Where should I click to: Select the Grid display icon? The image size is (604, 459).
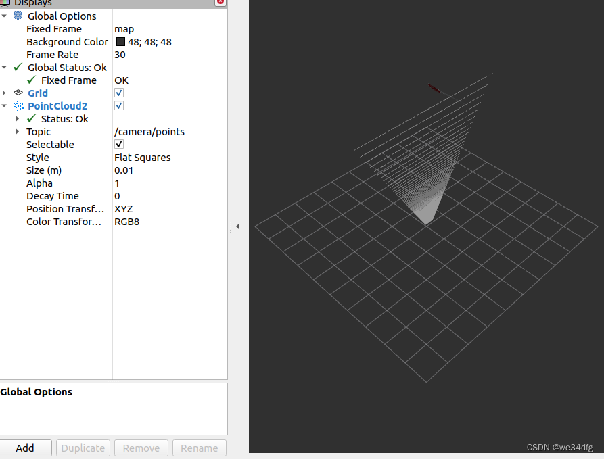click(18, 93)
